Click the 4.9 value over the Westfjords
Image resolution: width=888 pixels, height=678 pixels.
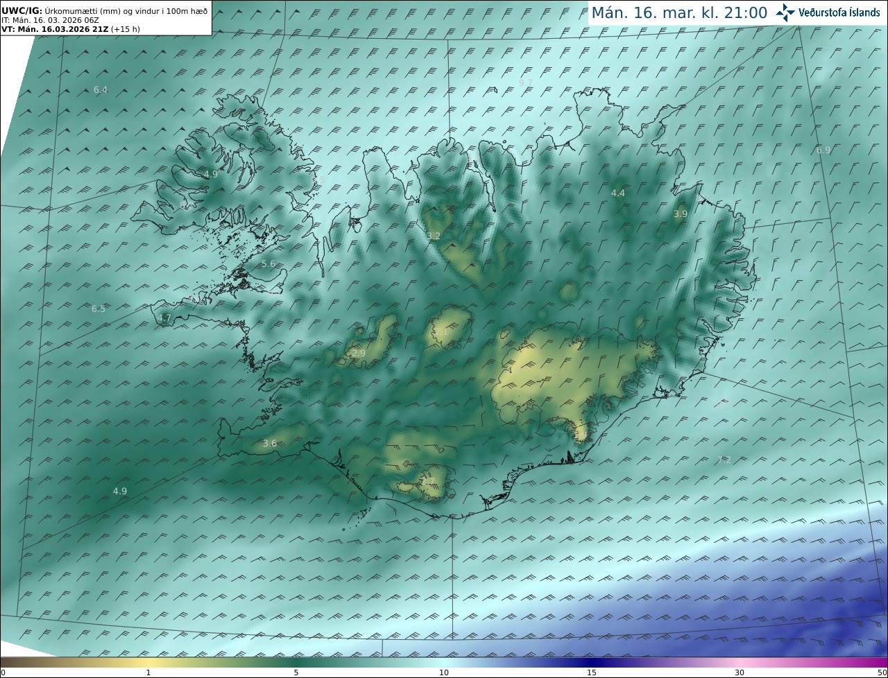coord(210,174)
